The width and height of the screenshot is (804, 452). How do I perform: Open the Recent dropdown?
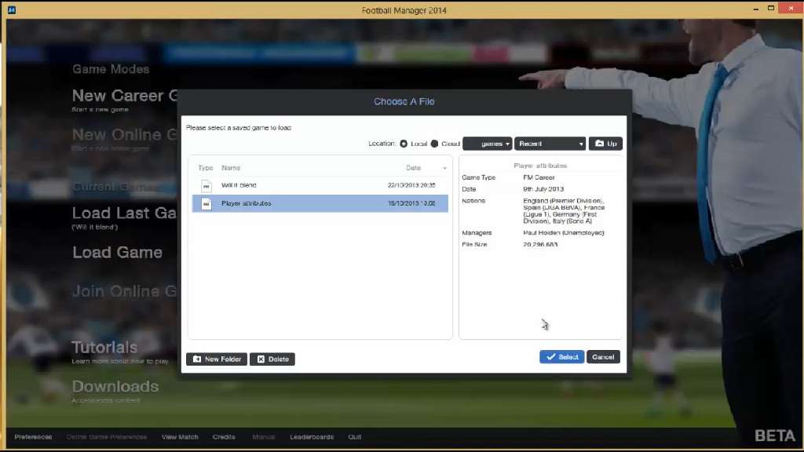[550, 144]
